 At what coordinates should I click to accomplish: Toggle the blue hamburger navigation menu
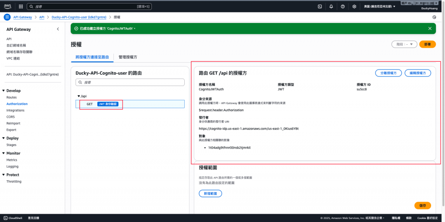[x=7, y=17]
